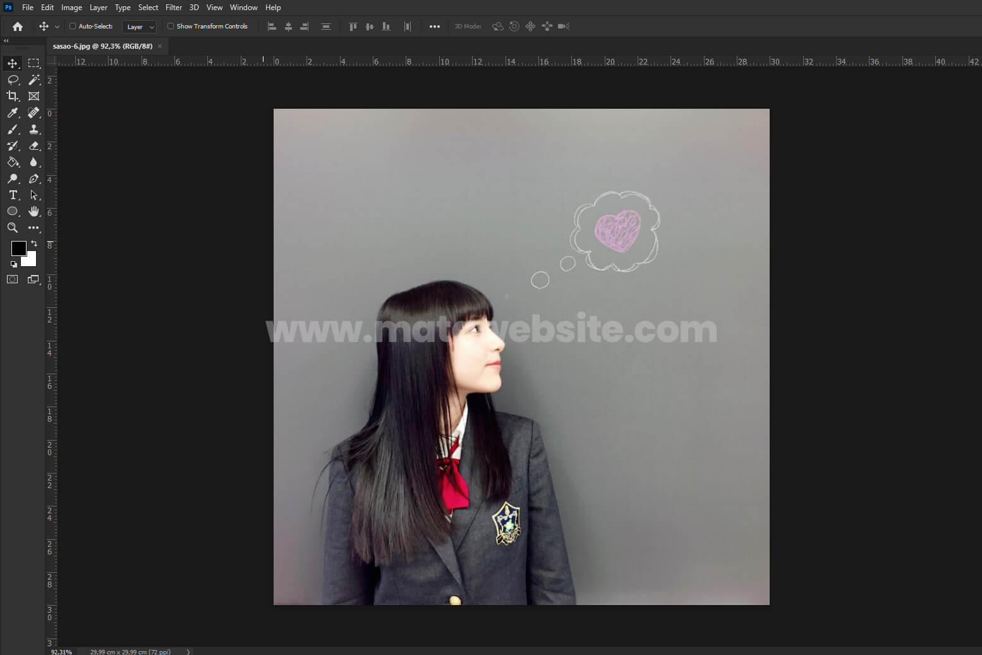Open the Auto-Select Layer dropdown
The image size is (982, 655).
(x=139, y=27)
